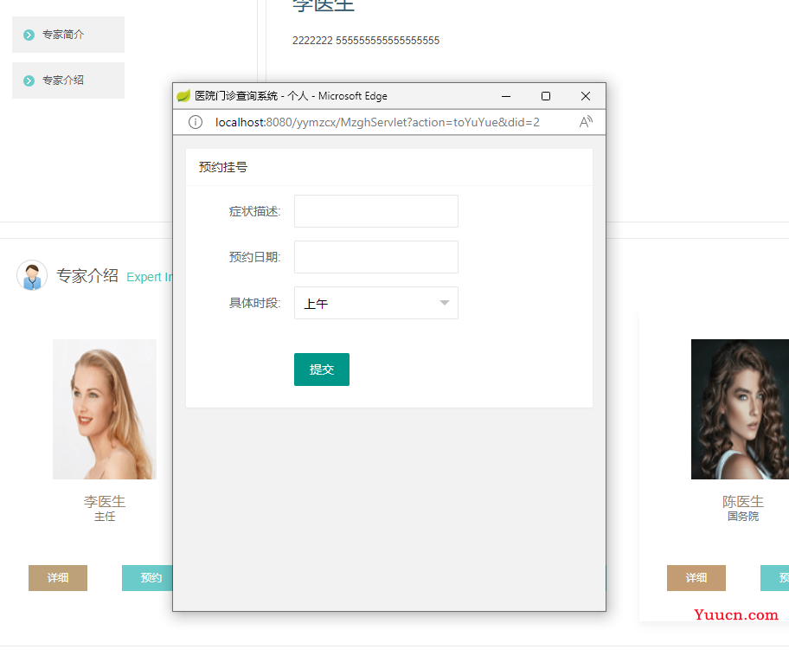Select the 专家介绍 sidebar item
The width and height of the screenshot is (789, 662).
point(68,80)
